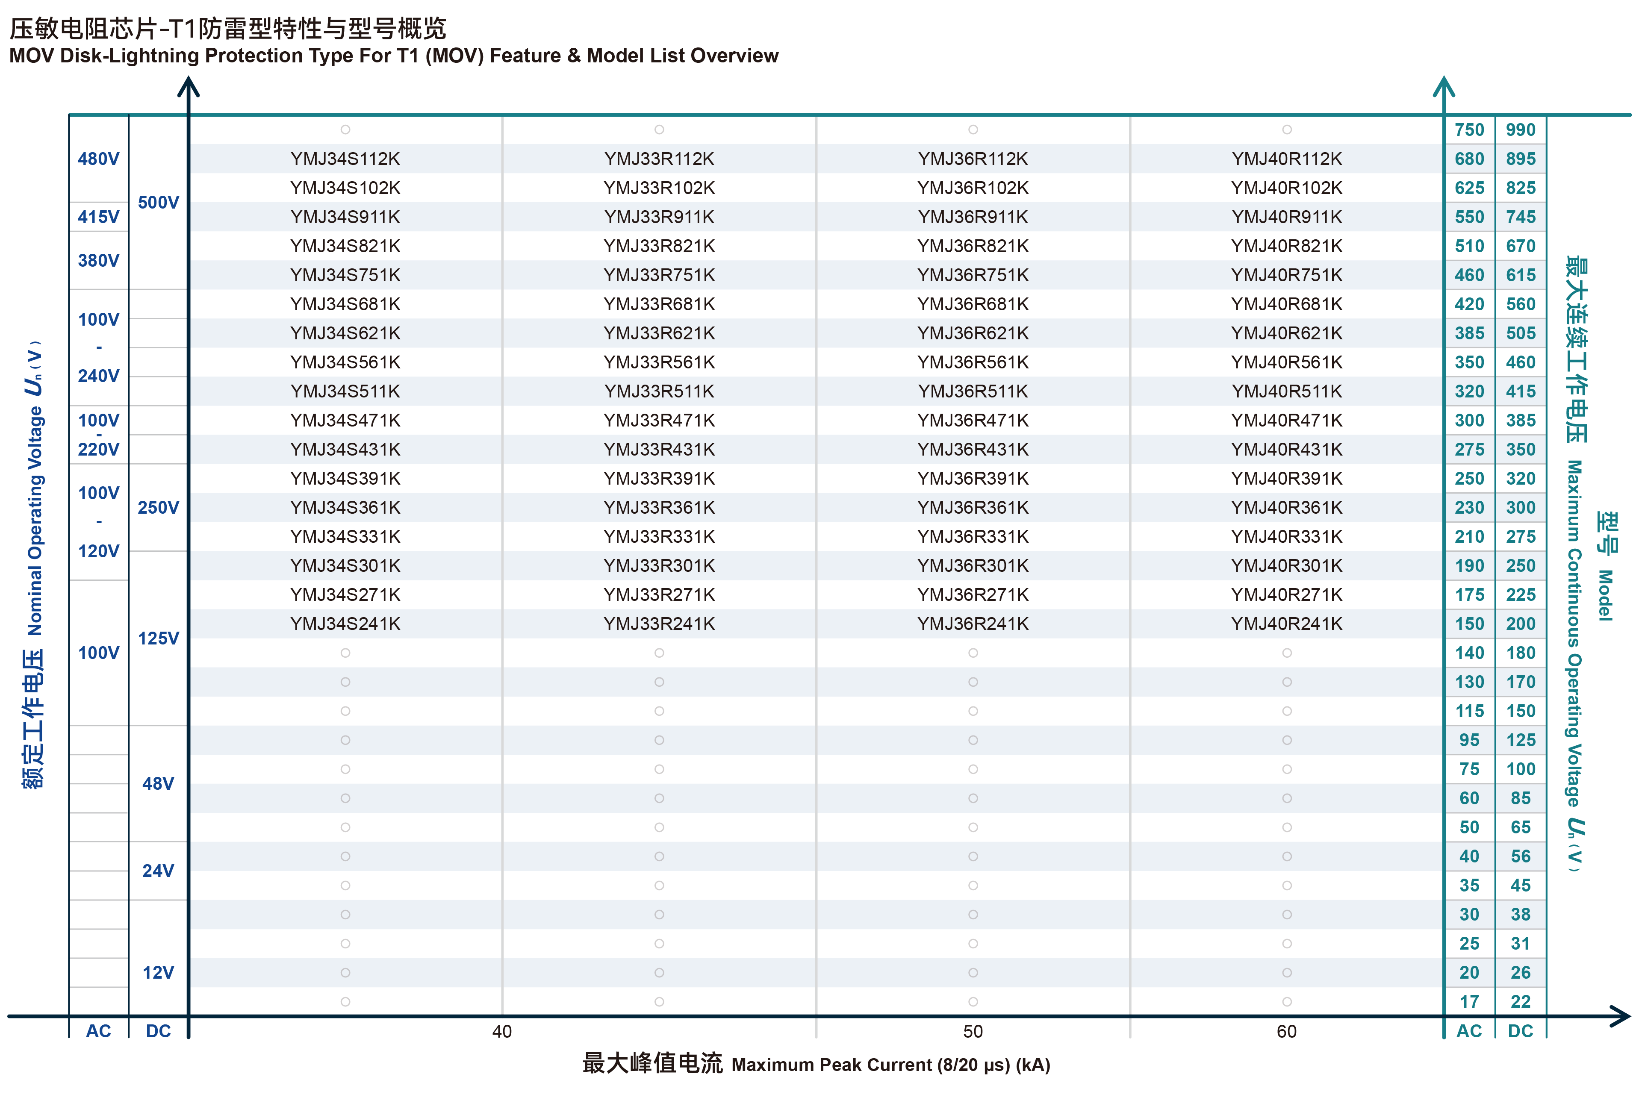This screenshot has height=1115, width=1639.
Task: Click the right DC column header
Action: pos(1520,1031)
